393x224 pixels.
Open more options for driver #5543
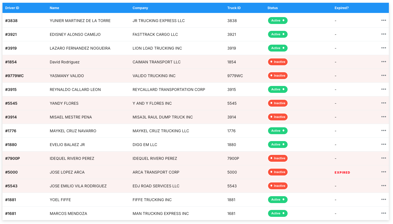(x=384, y=186)
